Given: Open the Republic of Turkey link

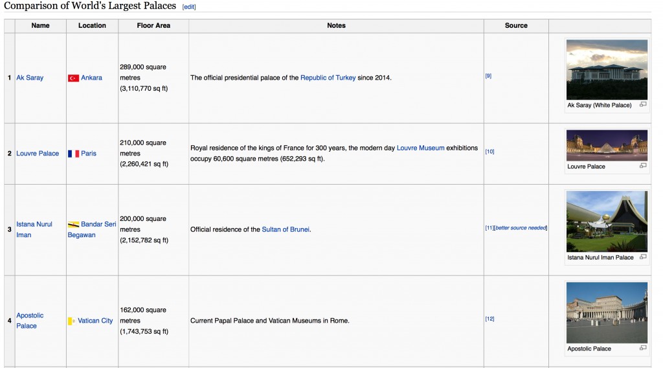Looking at the screenshot, I should pyautogui.click(x=328, y=78).
